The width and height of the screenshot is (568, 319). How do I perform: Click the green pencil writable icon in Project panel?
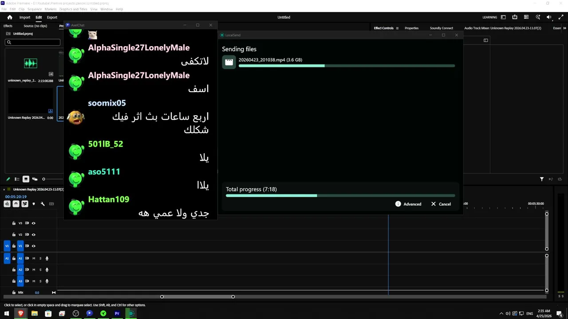8,179
